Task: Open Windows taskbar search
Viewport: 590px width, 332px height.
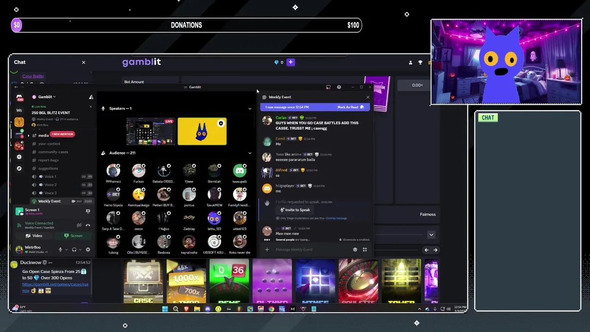Action: (176, 309)
